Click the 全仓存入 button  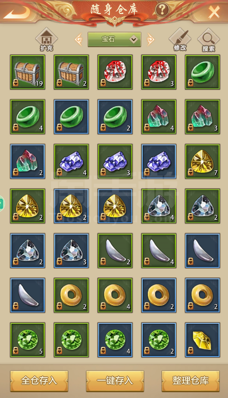[39, 380]
